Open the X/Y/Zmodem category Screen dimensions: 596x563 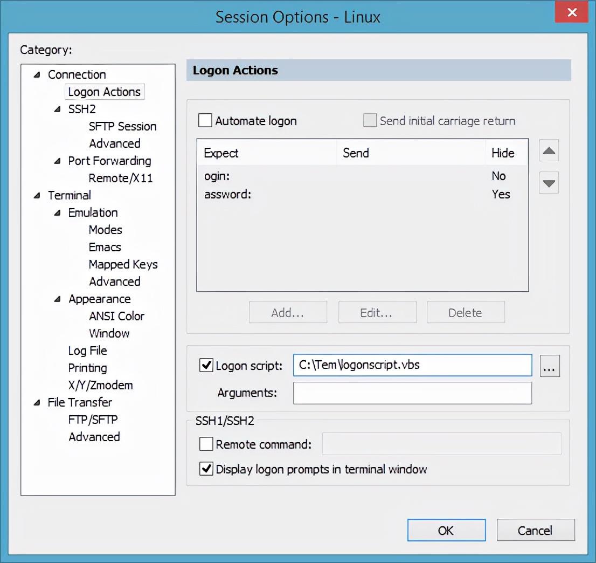click(100, 385)
